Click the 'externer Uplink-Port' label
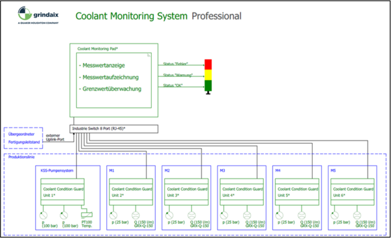 click(x=55, y=137)
